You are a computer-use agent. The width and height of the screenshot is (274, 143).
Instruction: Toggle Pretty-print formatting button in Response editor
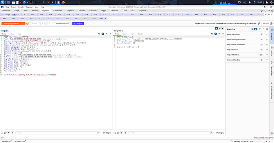point(216,34)
